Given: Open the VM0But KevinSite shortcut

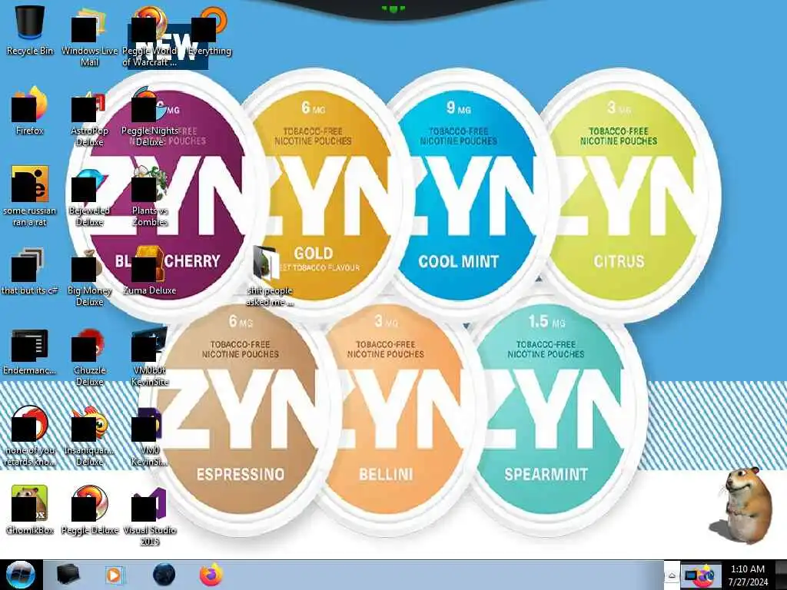Looking at the screenshot, I should click(150, 357).
